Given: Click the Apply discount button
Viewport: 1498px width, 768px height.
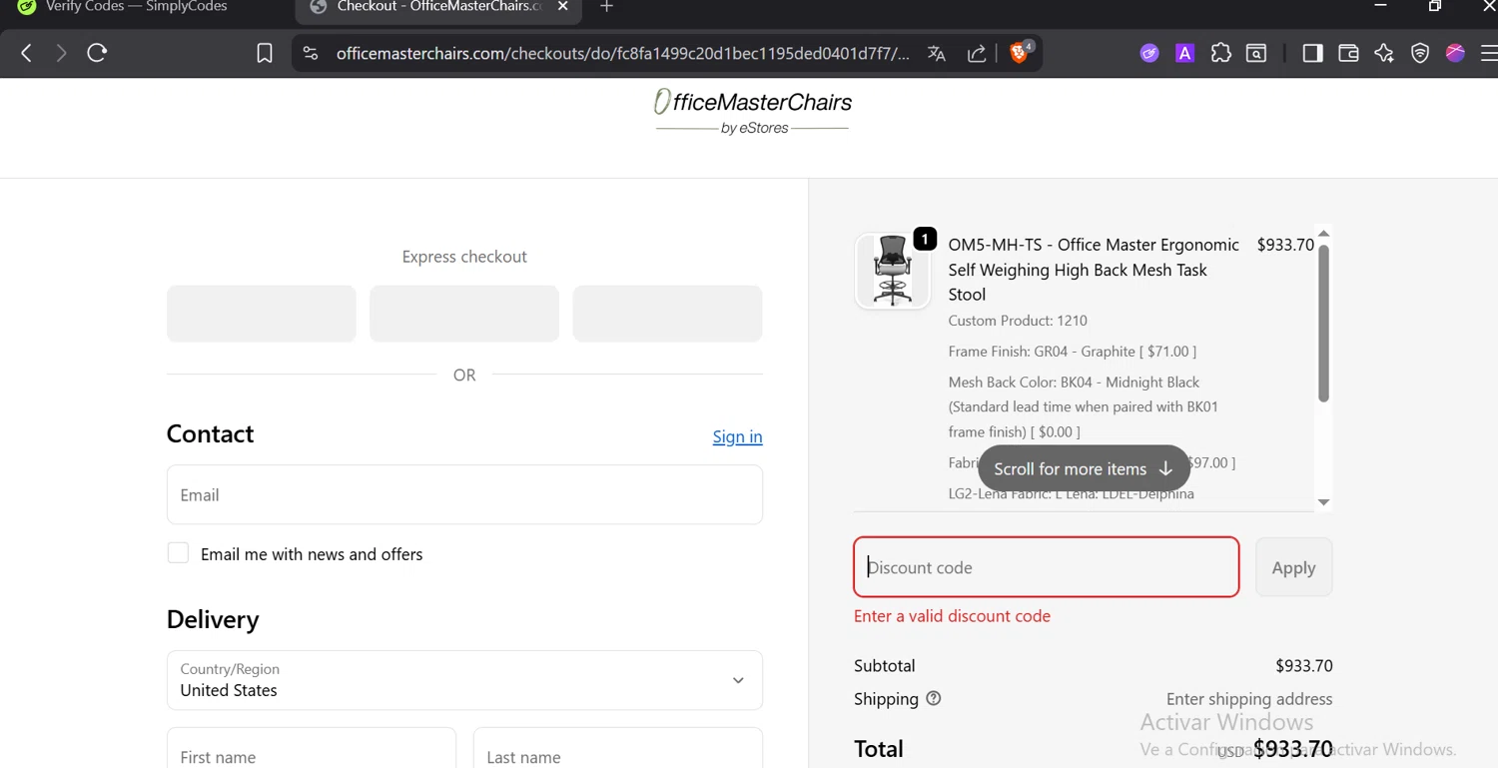Looking at the screenshot, I should (x=1293, y=567).
